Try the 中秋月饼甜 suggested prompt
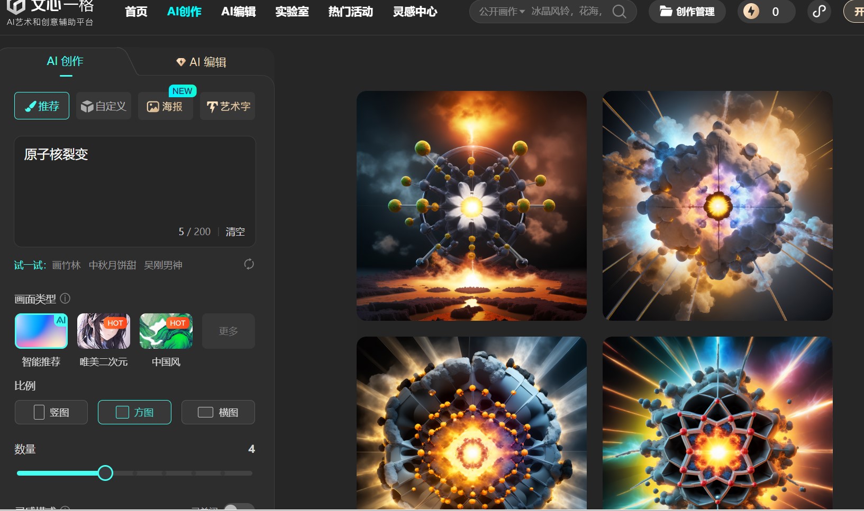Screen dimensions: 864x511 click(x=113, y=265)
